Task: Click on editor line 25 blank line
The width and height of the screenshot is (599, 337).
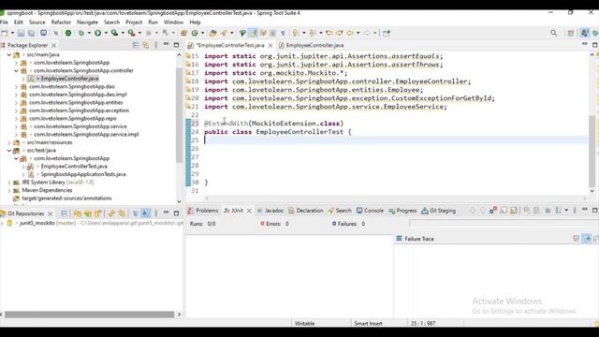Action: pyautogui.click(x=395, y=140)
